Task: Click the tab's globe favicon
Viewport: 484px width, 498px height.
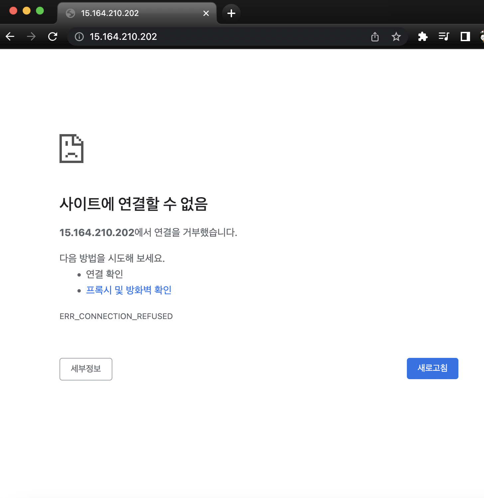Action: [x=70, y=13]
